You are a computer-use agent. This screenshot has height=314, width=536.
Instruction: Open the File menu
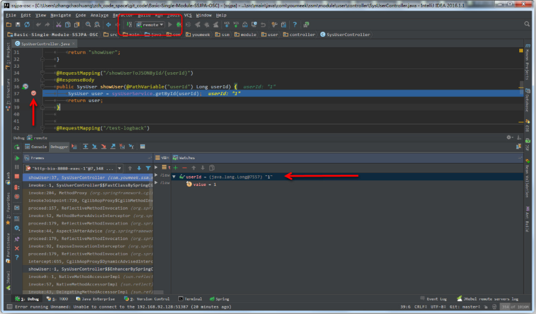11,16
